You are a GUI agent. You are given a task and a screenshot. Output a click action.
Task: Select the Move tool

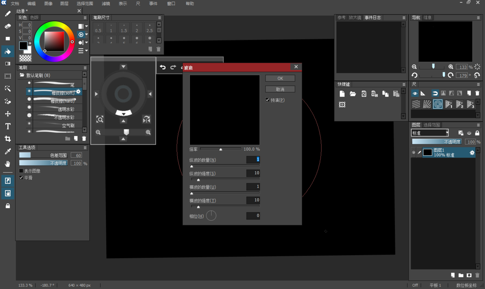click(8, 114)
